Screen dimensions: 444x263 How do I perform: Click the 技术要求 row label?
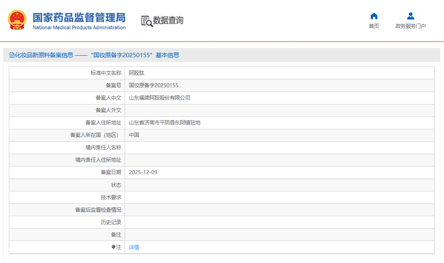pyautogui.click(x=111, y=197)
